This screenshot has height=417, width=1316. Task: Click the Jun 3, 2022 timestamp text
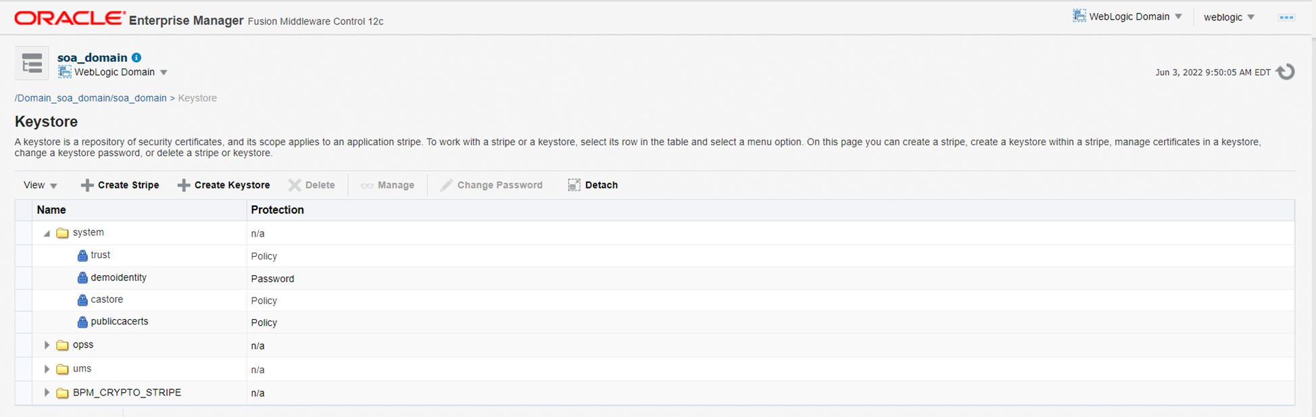1213,72
